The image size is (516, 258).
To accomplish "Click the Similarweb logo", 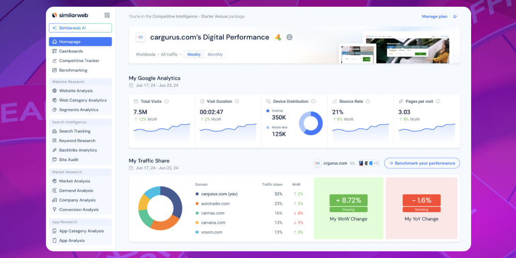I will (70, 15).
